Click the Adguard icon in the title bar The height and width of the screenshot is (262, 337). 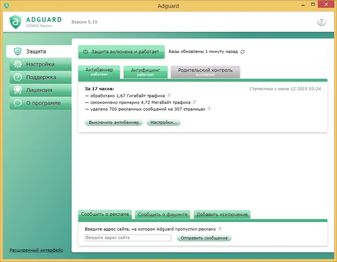pyautogui.click(x=6, y=6)
